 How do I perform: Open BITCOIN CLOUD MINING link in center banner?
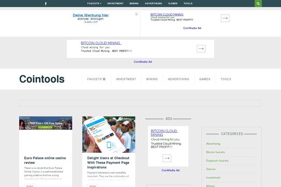tap(101, 43)
